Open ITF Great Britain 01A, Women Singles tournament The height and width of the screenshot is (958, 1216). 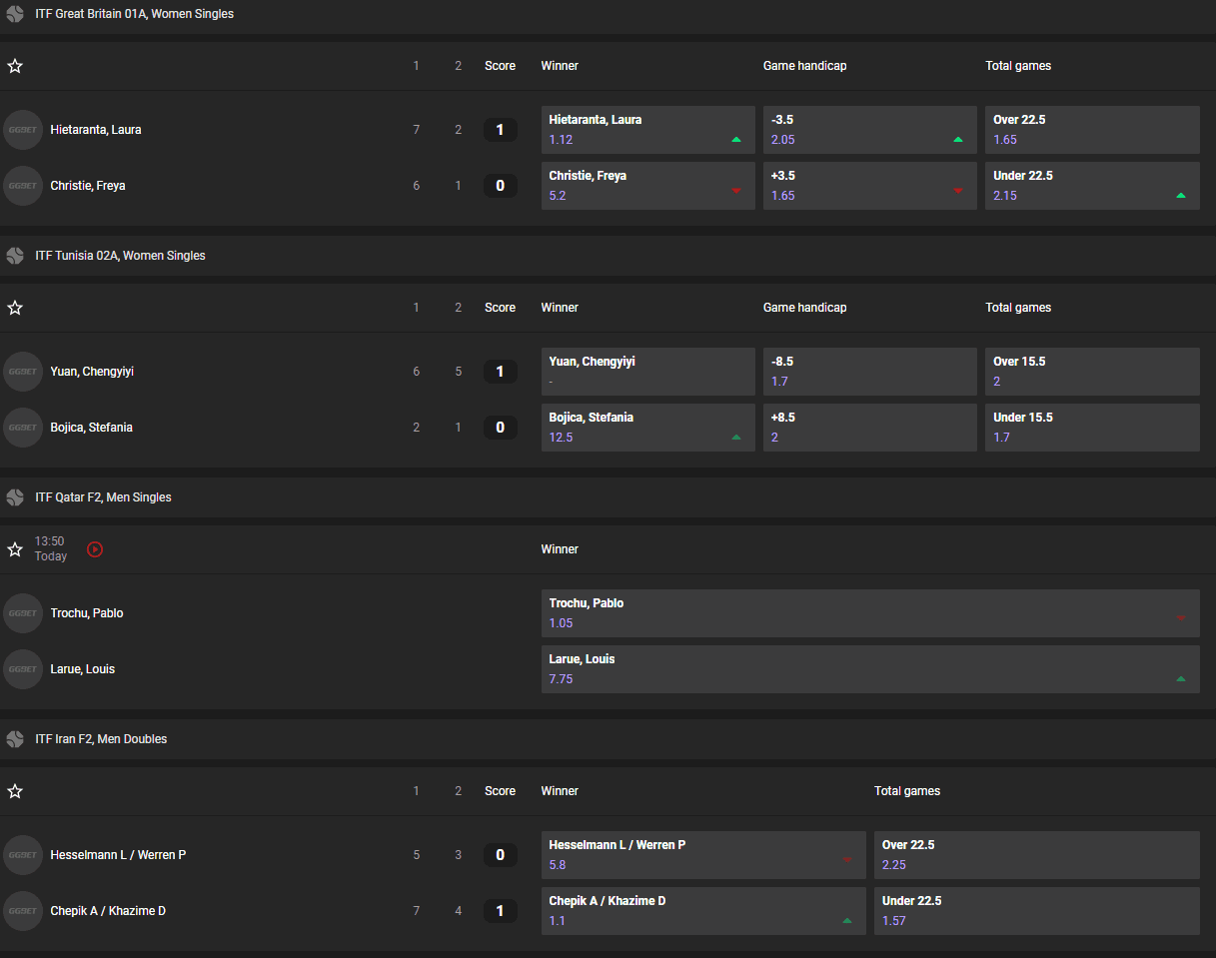pos(134,14)
